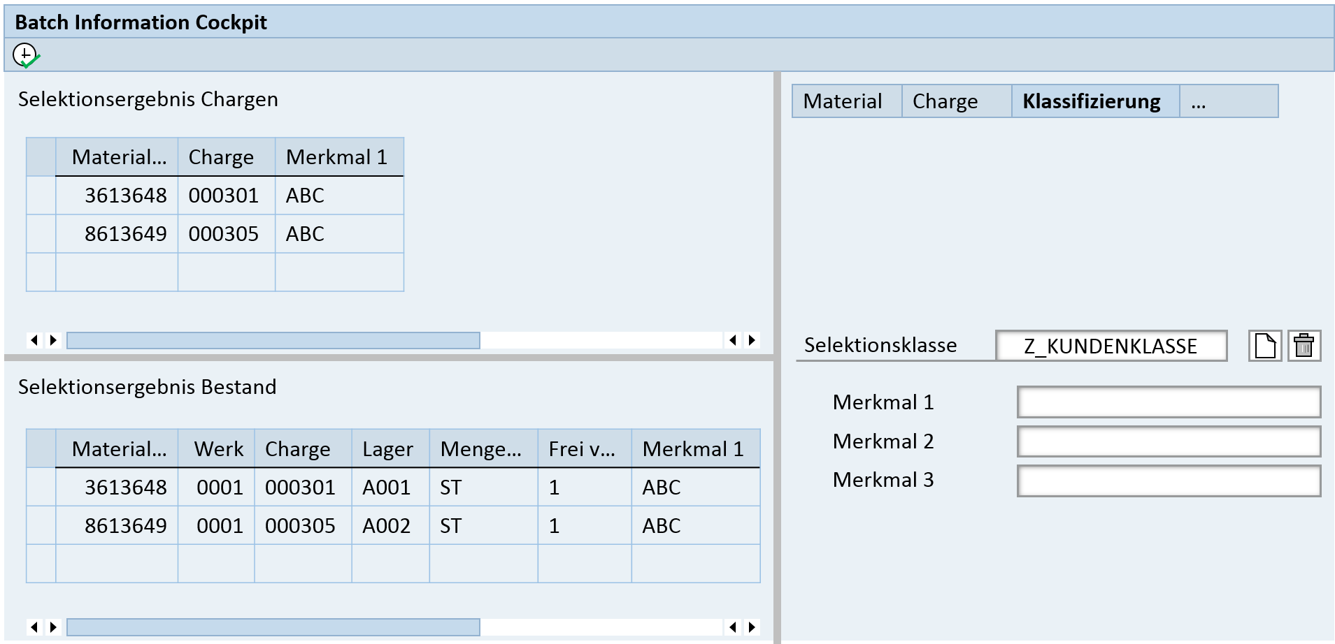The height and width of the screenshot is (644, 1335).
Task: Click Frei v... value 1 in Bestand row A002
Action: click(x=585, y=525)
